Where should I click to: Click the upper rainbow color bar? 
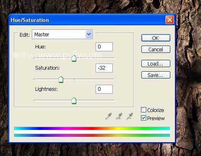92,128
